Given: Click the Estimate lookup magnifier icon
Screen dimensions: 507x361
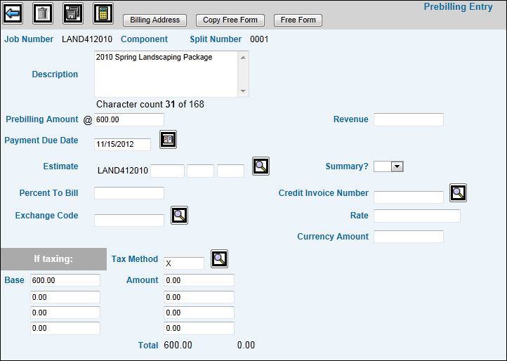Looking at the screenshot, I should (261, 166).
